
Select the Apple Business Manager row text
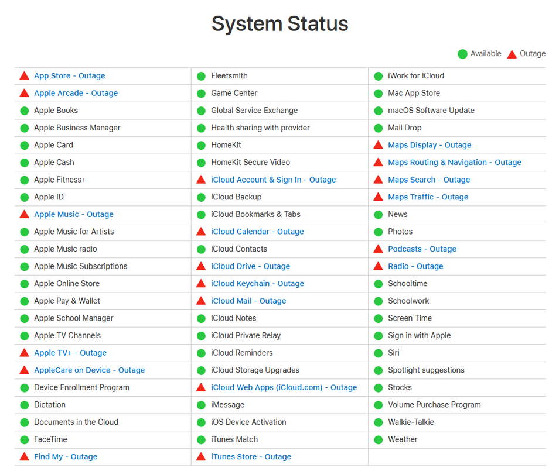(77, 128)
